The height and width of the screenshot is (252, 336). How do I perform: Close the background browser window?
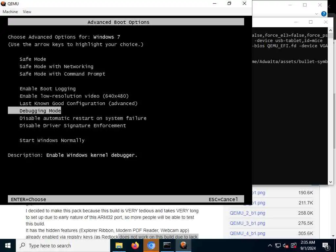[320, 5]
